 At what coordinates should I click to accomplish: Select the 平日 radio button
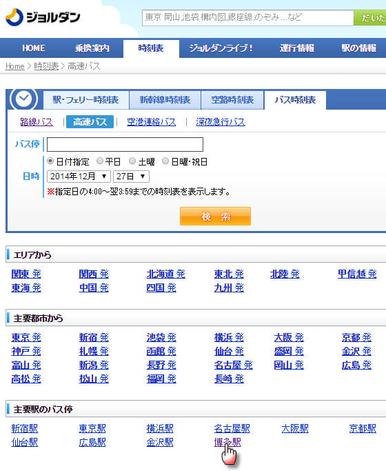pos(100,161)
